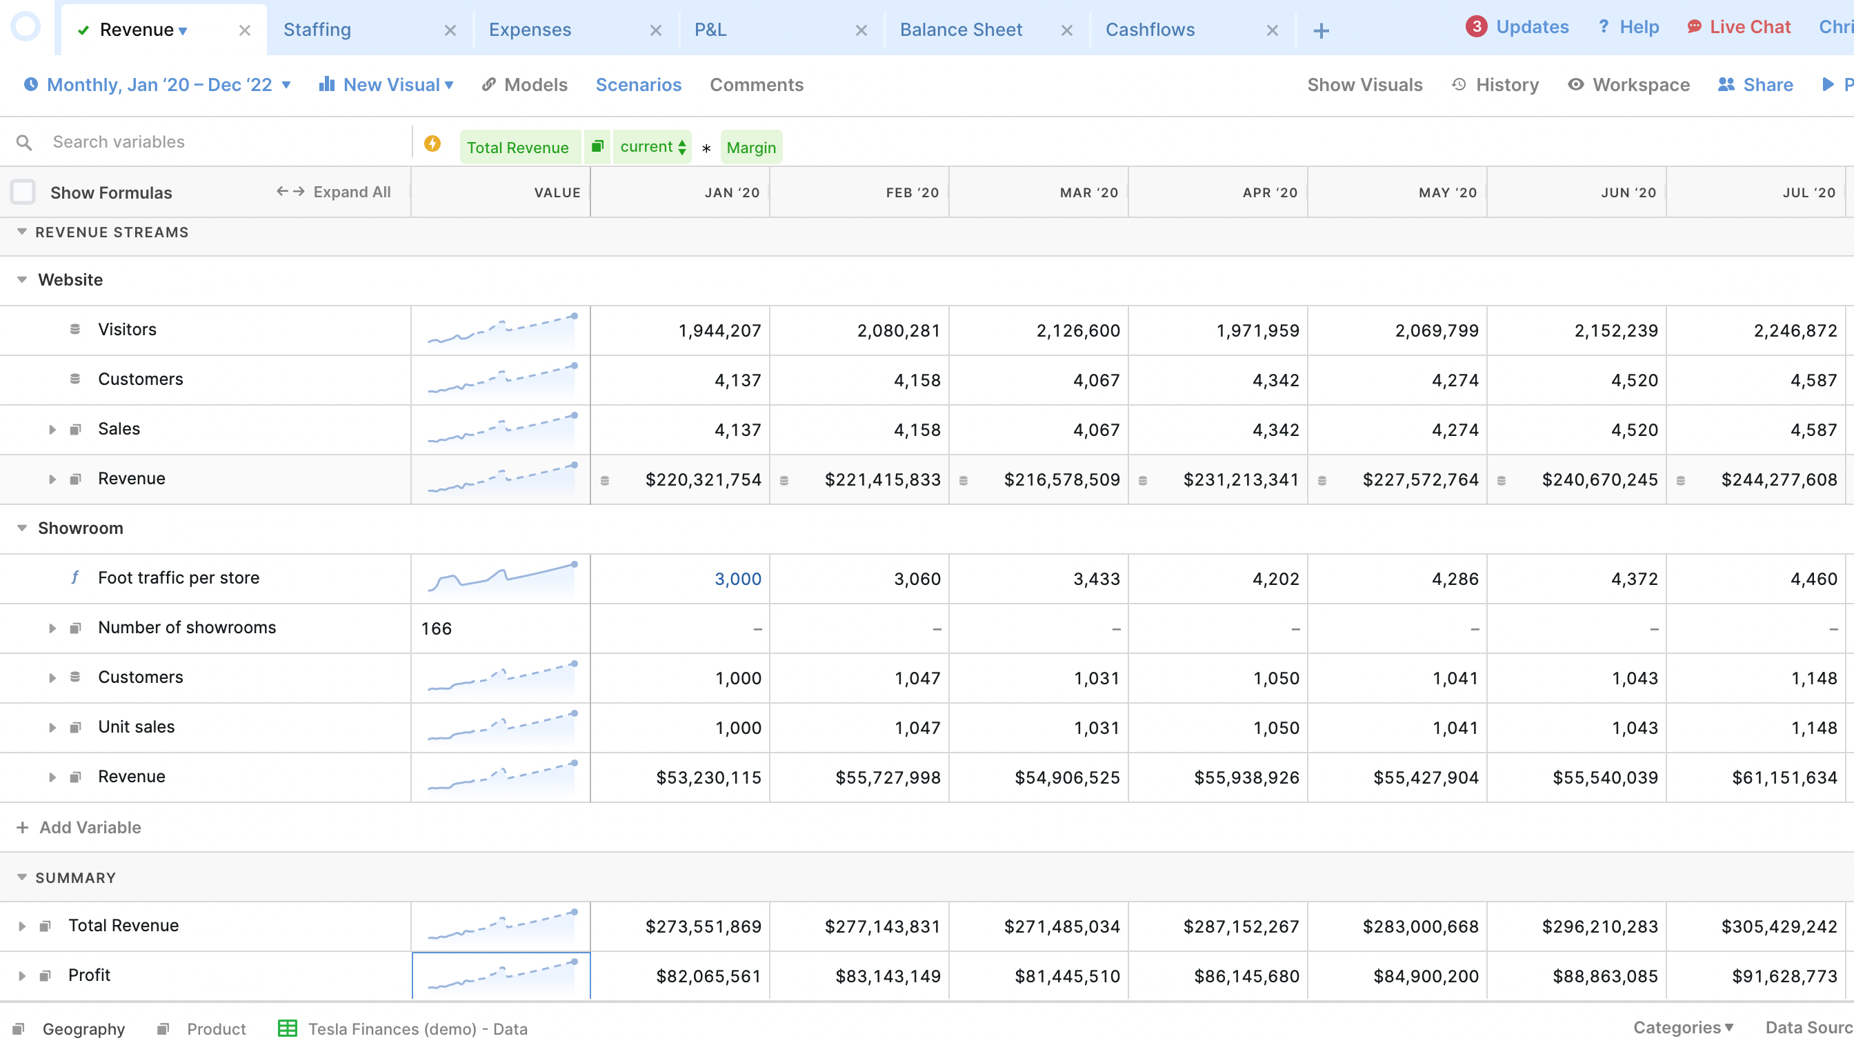Enable the Show Formulas checkbox
Screen dimensions: 1854x1043
click(23, 192)
